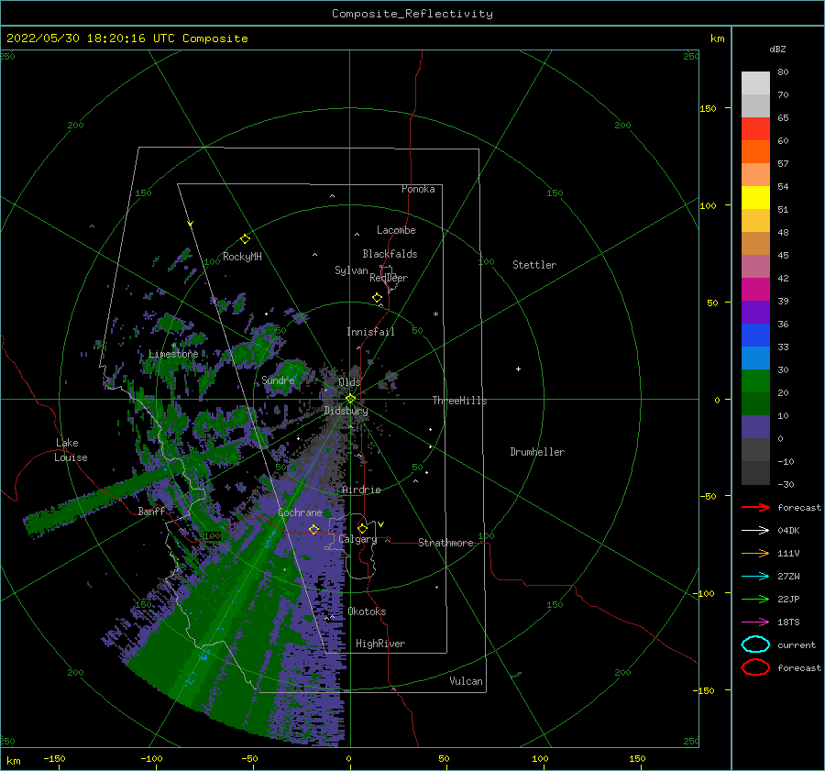Click the Lacombe map label
This screenshot has height=771, width=825.
point(396,230)
